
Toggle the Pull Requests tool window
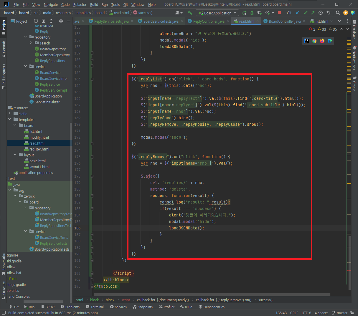point(4,76)
